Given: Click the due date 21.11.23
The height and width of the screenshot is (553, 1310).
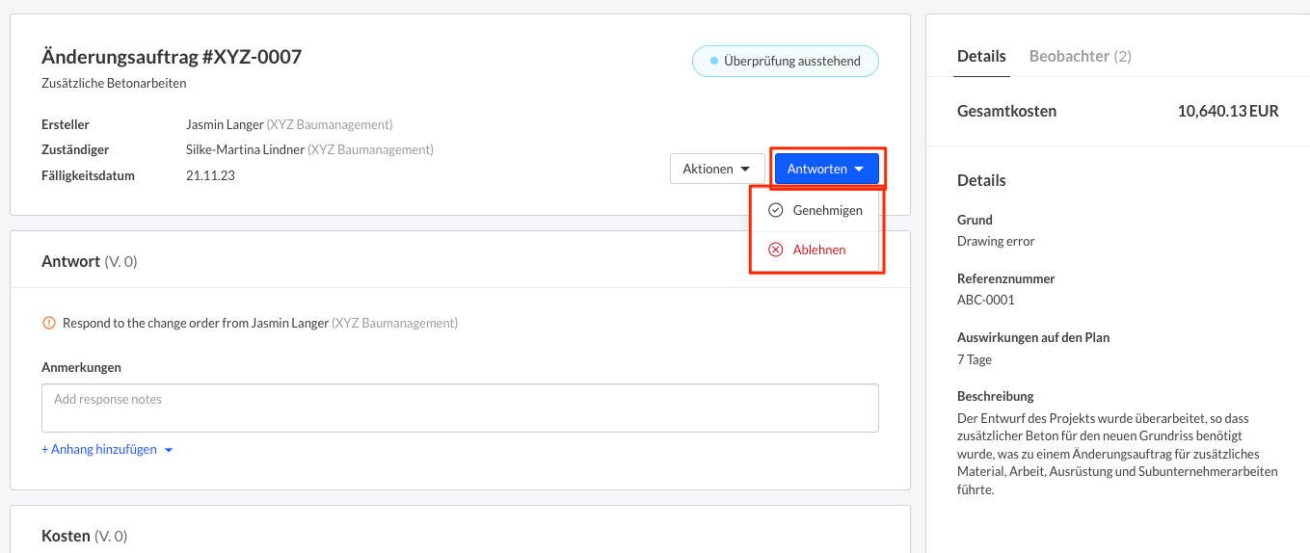Looking at the screenshot, I should pos(210,175).
